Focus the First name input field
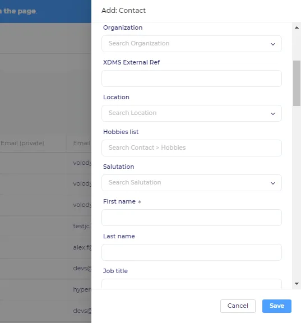 192,218
